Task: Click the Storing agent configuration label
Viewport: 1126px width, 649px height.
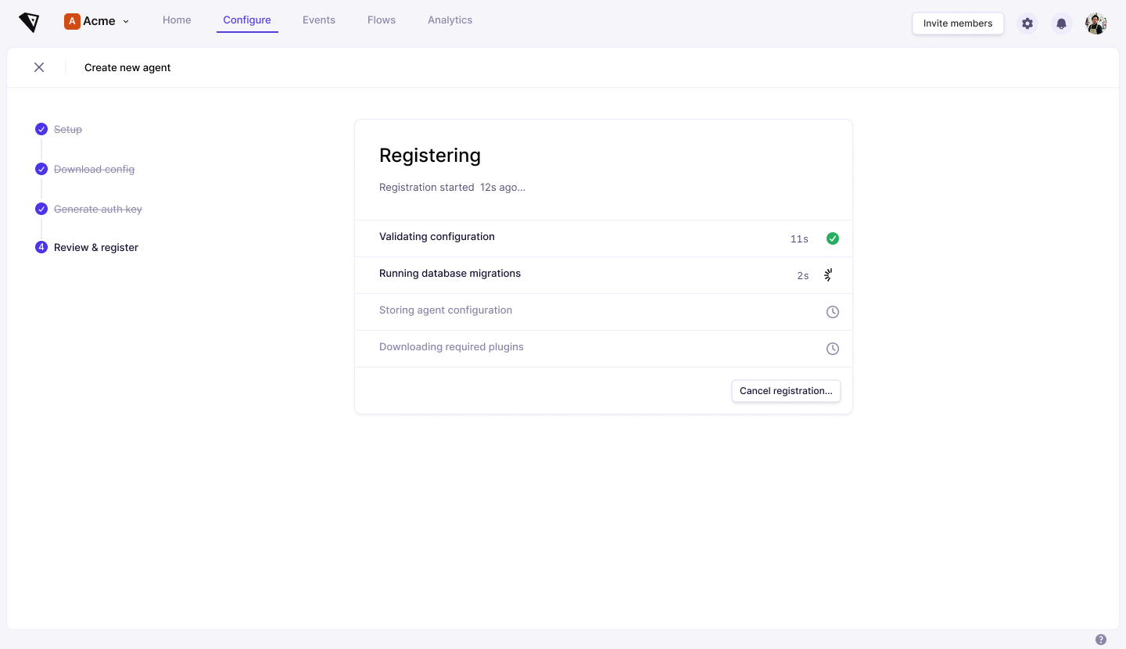Action: tap(446, 310)
